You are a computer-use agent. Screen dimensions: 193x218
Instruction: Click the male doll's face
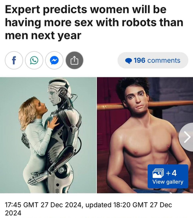coord(137,99)
